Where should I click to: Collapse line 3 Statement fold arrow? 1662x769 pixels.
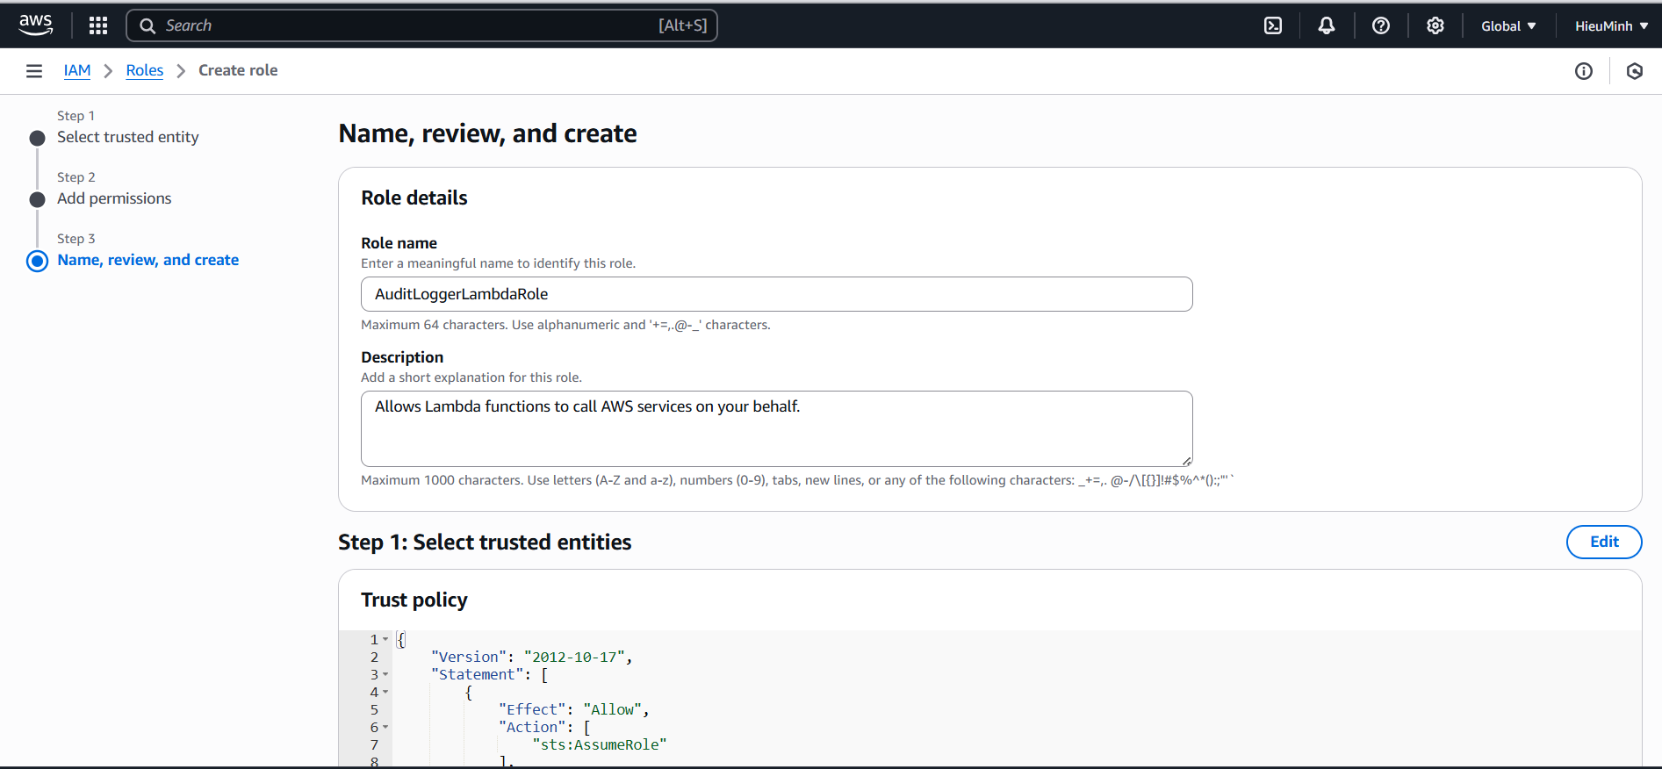385,674
